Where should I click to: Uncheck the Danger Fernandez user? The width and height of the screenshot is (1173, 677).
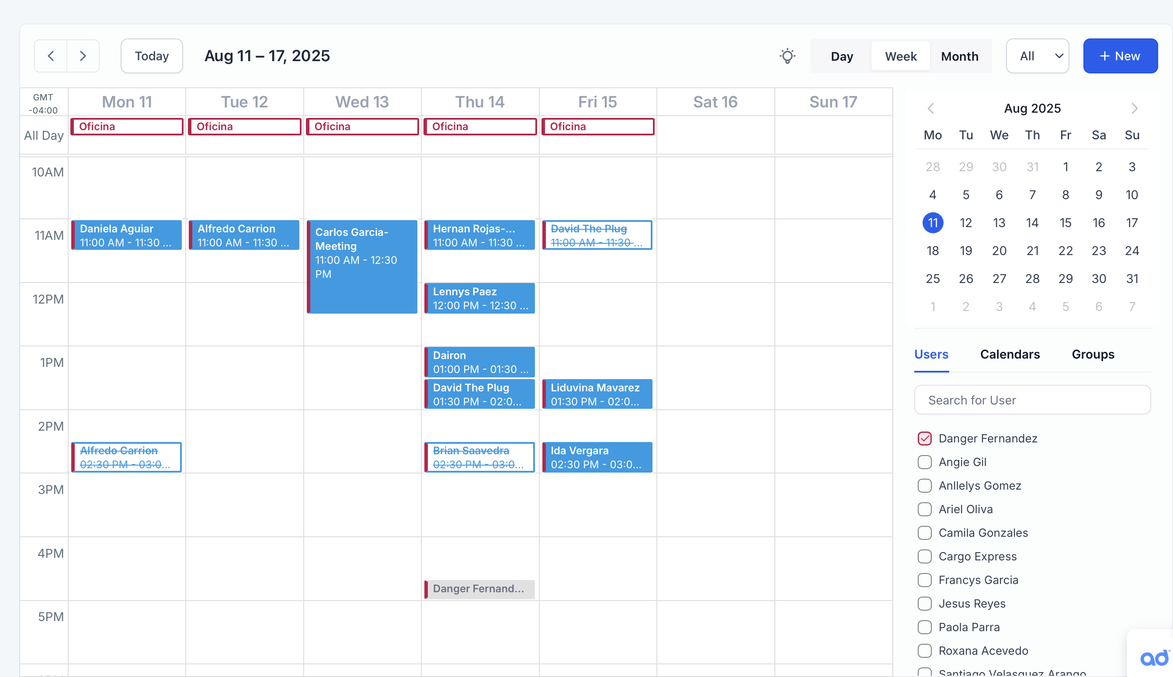[x=925, y=438]
